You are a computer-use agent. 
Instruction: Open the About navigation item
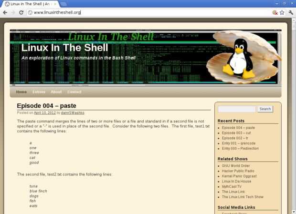[x=56, y=92]
